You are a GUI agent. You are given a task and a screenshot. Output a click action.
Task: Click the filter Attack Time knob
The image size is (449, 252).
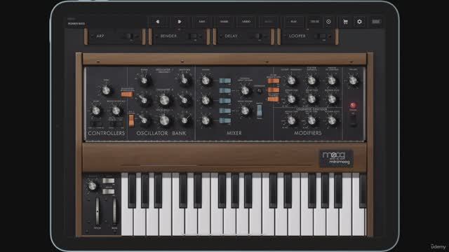pyautogui.click(x=291, y=99)
